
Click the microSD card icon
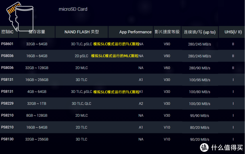(x=20, y=17)
